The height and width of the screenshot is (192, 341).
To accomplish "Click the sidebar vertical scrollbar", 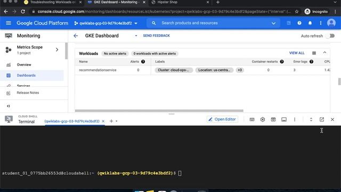I will tap(66, 51).
